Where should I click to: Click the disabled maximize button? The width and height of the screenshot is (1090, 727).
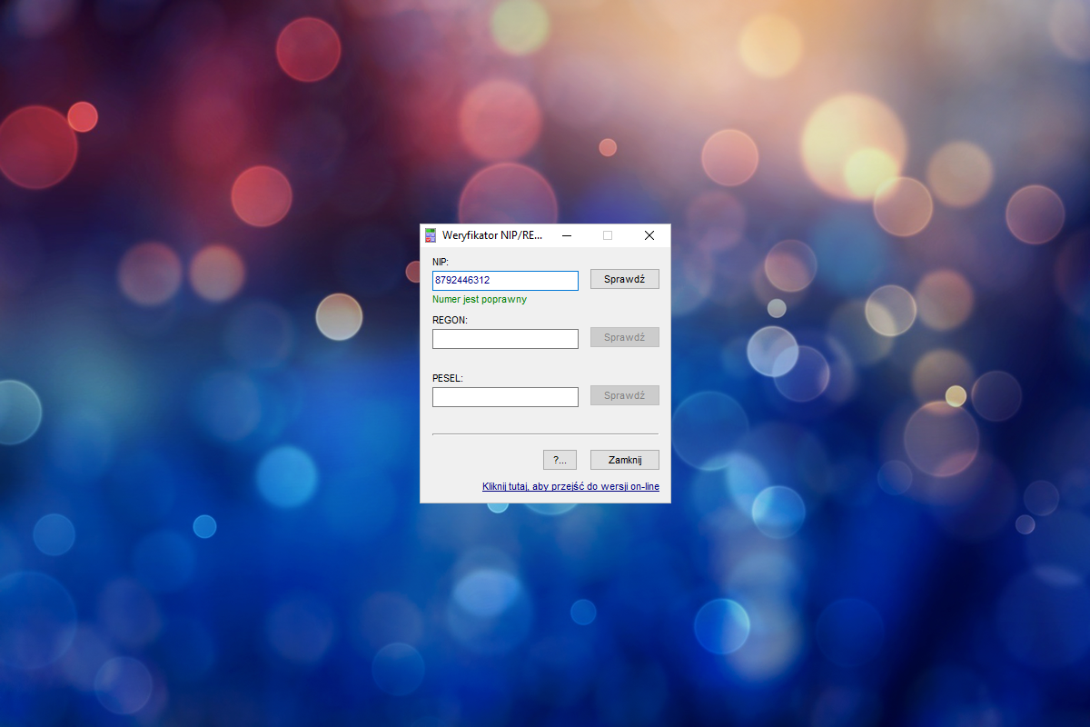[x=608, y=235]
